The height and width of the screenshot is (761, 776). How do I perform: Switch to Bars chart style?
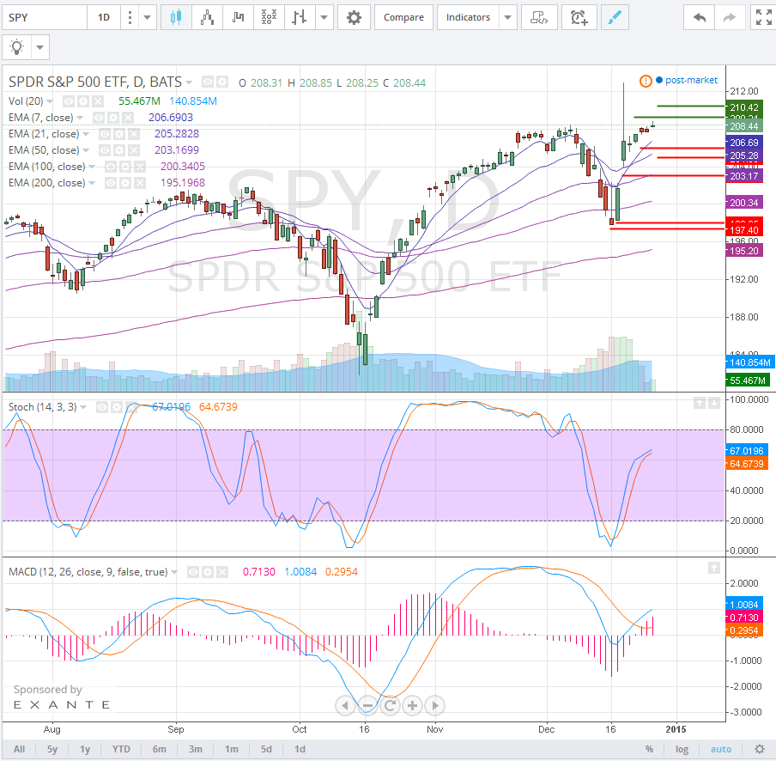click(x=300, y=17)
